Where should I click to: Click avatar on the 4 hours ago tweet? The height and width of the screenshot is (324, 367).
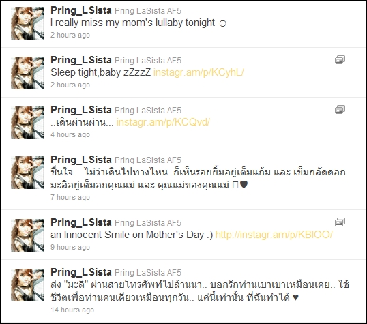[x=27, y=123]
